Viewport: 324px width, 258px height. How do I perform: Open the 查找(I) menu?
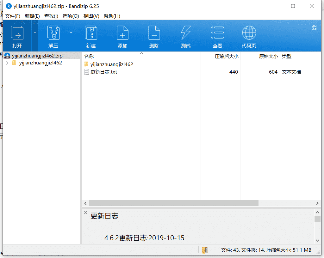click(x=51, y=16)
